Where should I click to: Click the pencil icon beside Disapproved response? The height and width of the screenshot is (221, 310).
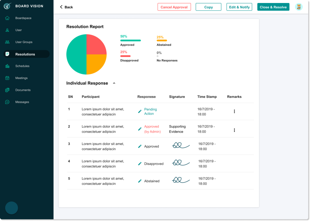point(140,163)
